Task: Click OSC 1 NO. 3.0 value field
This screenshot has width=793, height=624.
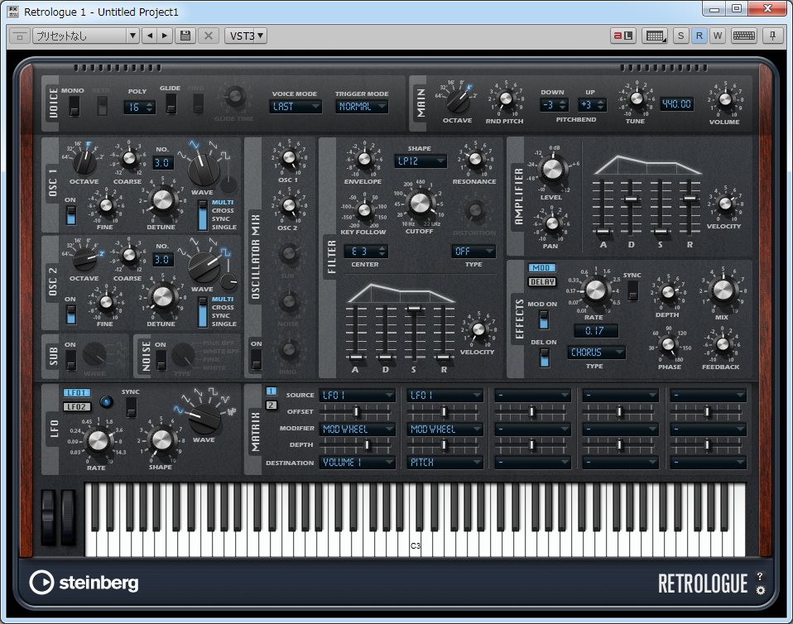Action: 163,163
